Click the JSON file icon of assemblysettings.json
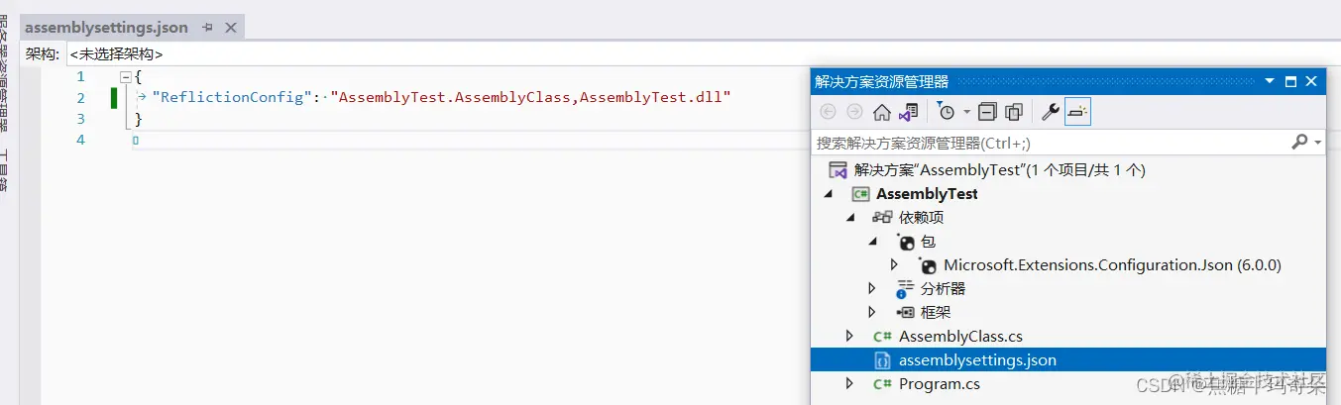This screenshot has width=1341, height=405. tap(882, 360)
